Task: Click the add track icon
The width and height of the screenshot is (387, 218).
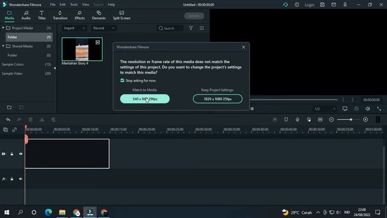Action: pos(5,130)
